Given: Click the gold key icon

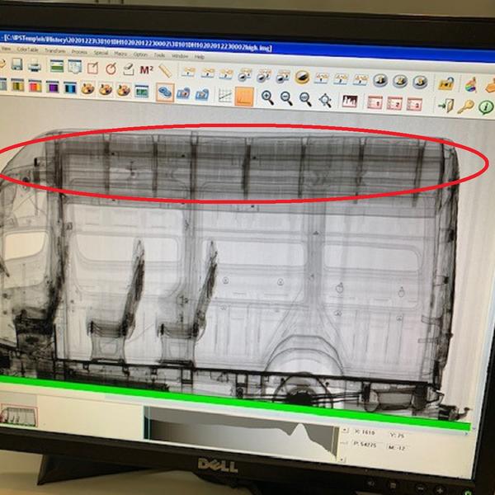Looking at the screenshot, I should point(465,106).
